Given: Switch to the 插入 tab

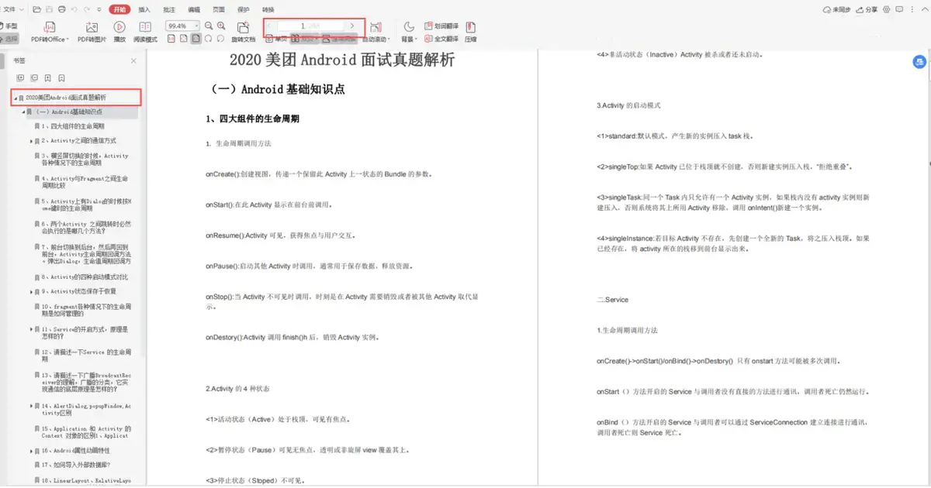Looking at the screenshot, I should click(x=144, y=9).
